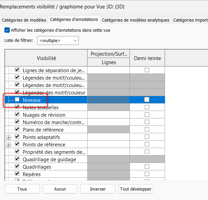Switch to Catégories de modèles tab

24,20
